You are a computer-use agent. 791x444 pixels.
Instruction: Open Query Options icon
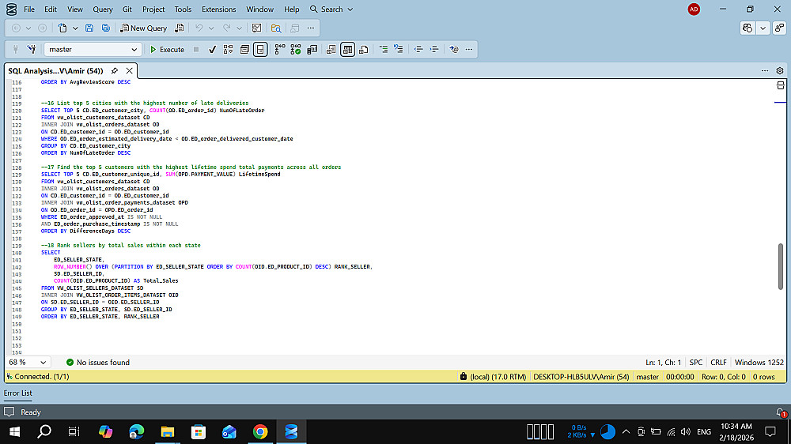point(244,50)
